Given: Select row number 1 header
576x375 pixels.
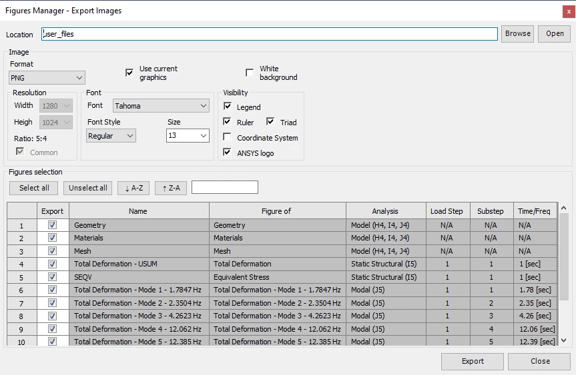Looking at the screenshot, I should coord(21,226).
